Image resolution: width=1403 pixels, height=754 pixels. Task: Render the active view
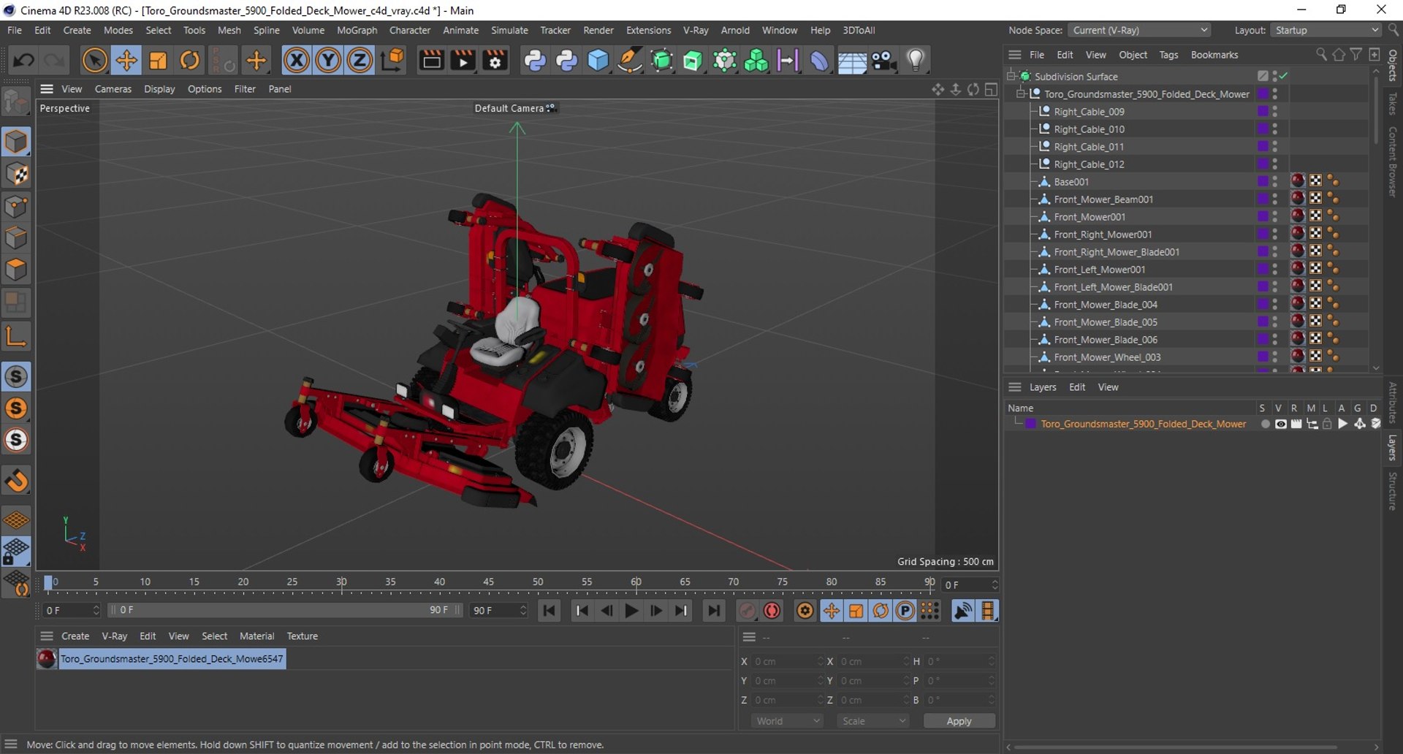(431, 60)
